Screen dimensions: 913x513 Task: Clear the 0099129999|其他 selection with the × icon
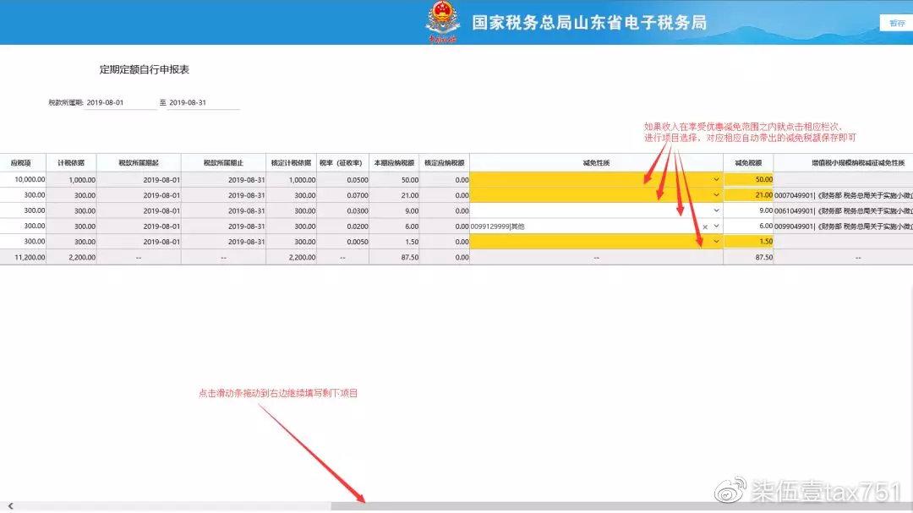coord(704,226)
